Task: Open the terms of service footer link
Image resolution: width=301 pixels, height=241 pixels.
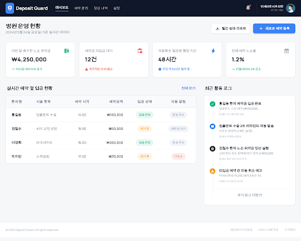Action: pos(268,230)
